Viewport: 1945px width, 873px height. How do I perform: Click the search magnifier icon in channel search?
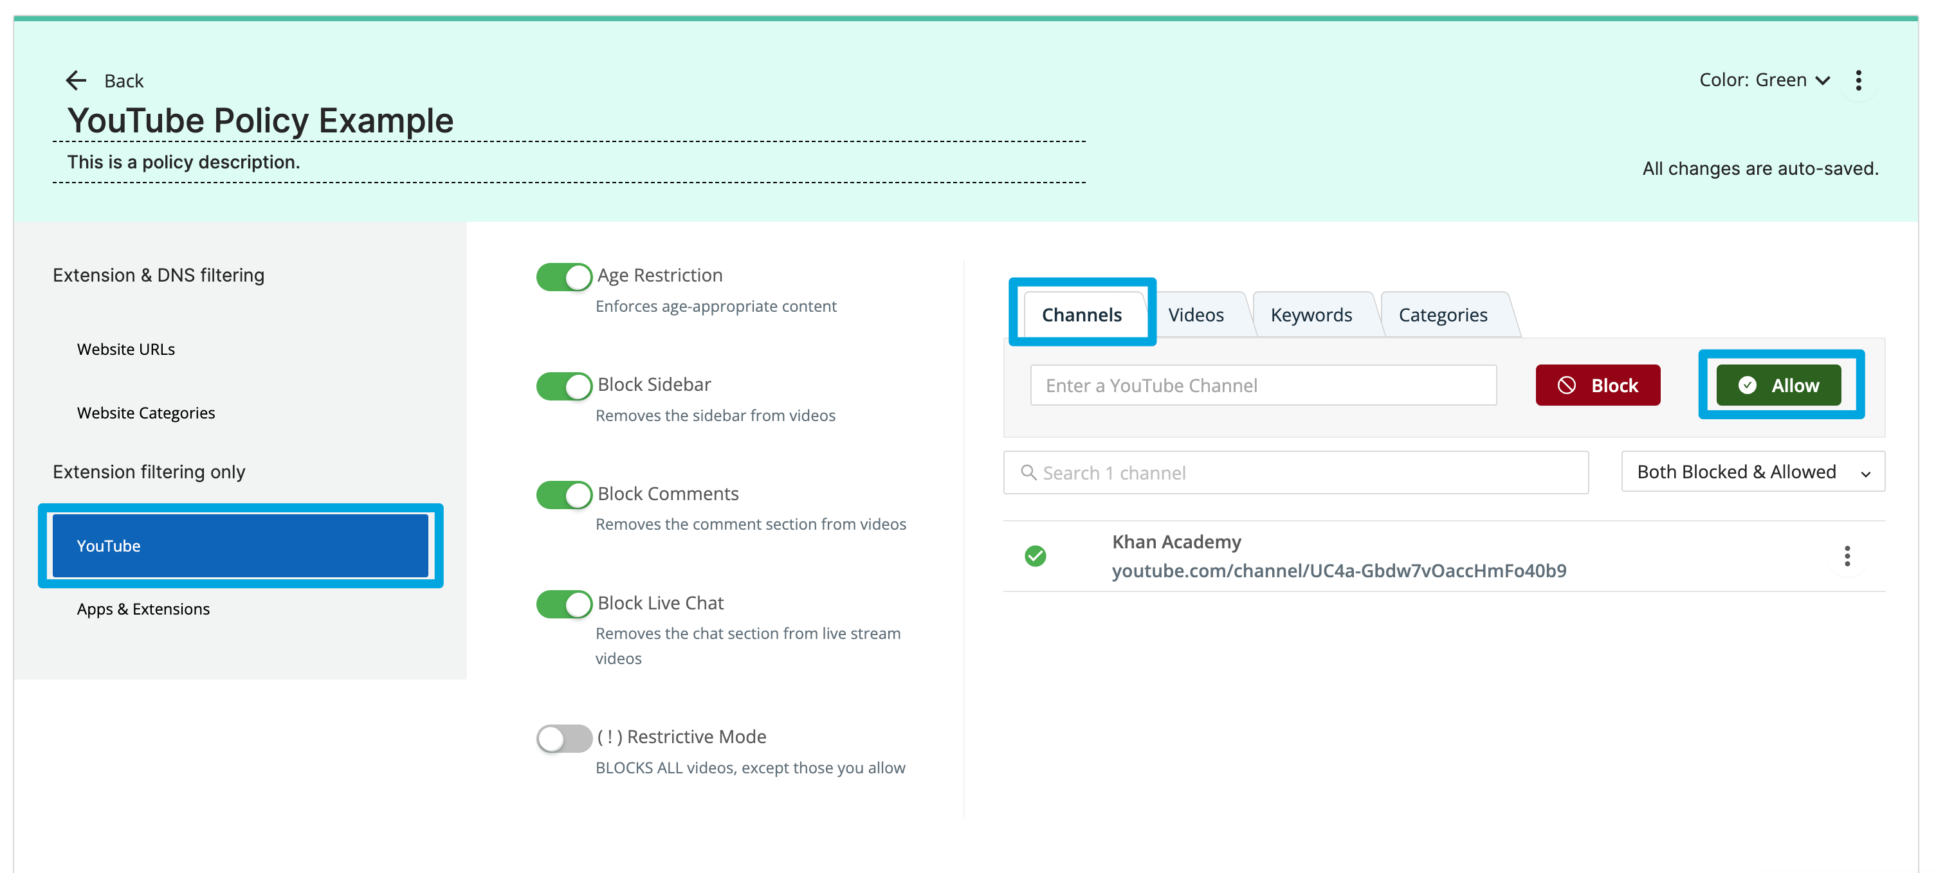coord(1028,473)
